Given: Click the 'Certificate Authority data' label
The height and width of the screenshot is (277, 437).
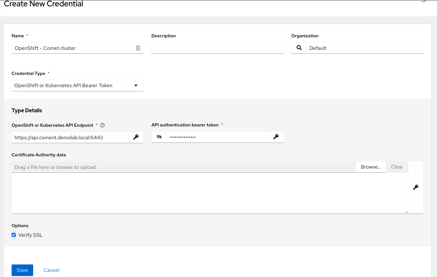Looking at the screenshot, I should coord(39,155).
